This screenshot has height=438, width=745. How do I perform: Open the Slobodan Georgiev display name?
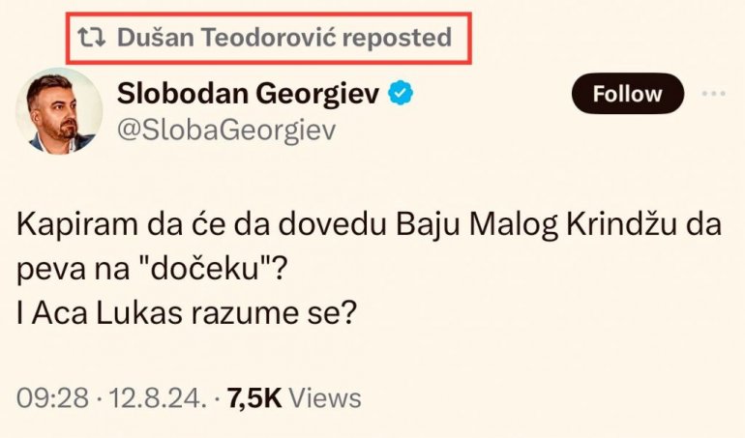[250, 93]
